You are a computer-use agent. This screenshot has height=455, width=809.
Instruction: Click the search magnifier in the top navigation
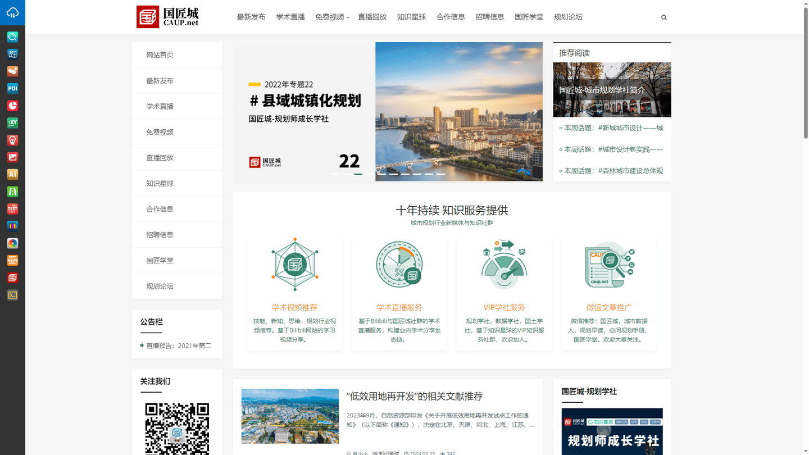pyautogui.click(x=664, y=17)
